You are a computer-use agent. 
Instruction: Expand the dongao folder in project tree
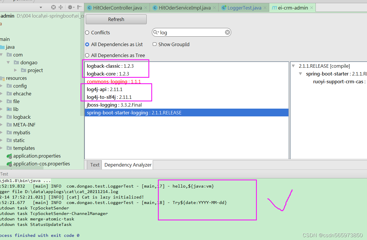pyautogui.click(x=8, y=62)
